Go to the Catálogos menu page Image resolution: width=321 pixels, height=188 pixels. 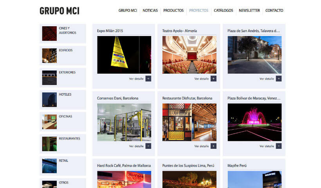tap(224, 11)
